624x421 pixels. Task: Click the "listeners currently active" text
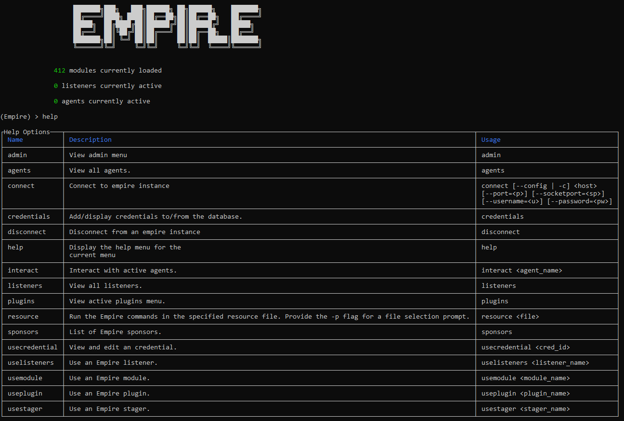[x=112, y=86]
